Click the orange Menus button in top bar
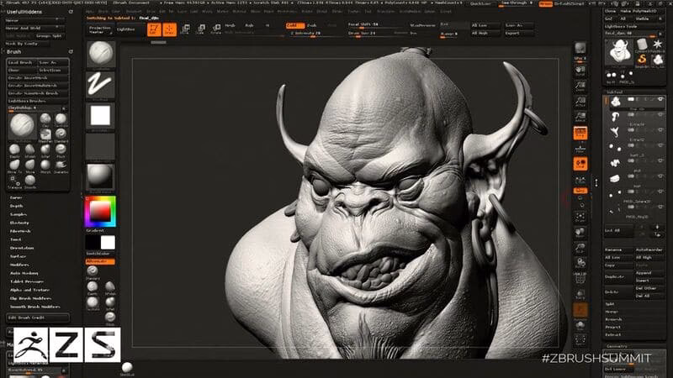The height and width of the screenshot is (378, 673). pos(545,4)
